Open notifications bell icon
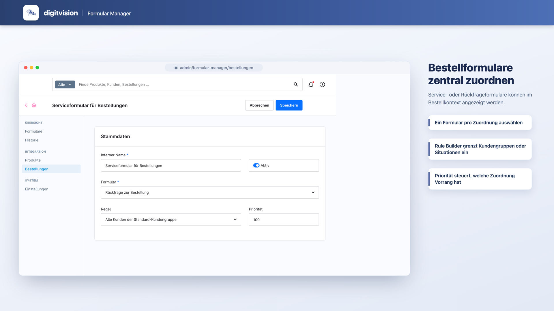The height and width of the screenshot is (311, 554). (x=311, y=84)
